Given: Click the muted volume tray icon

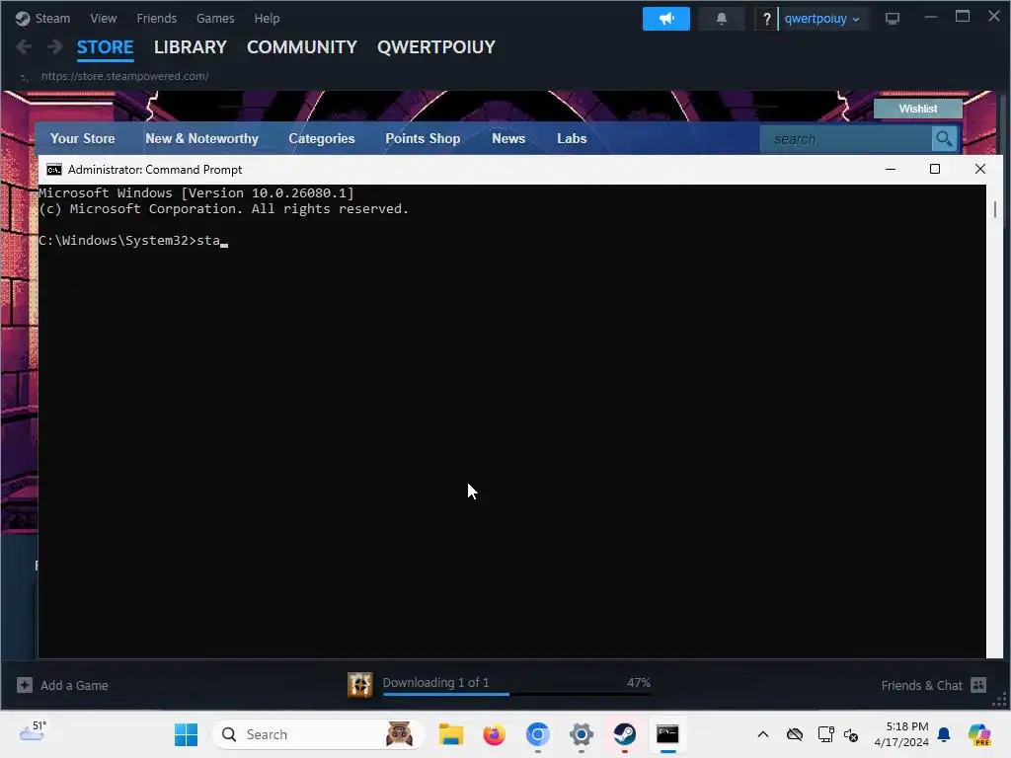Looking at the screenshot, I should point(851,734).
